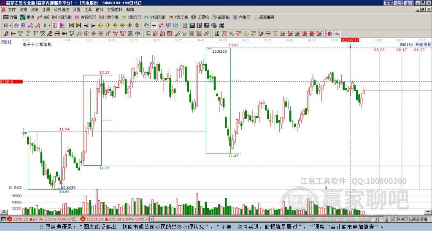432x231 pixels.
Task: Select the hand pan tool
Action: click(x=146, y=25)
